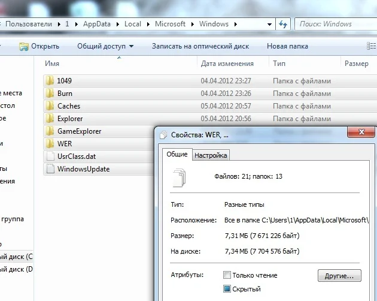
Task: Go to folder 1 in the address bar
Action: 67,24
